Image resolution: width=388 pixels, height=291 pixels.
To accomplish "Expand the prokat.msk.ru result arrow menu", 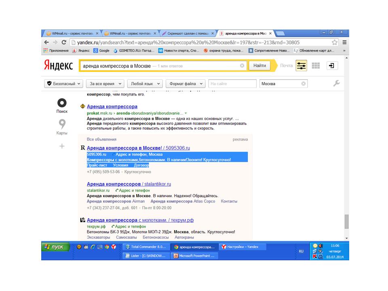I will click(186, 113).
